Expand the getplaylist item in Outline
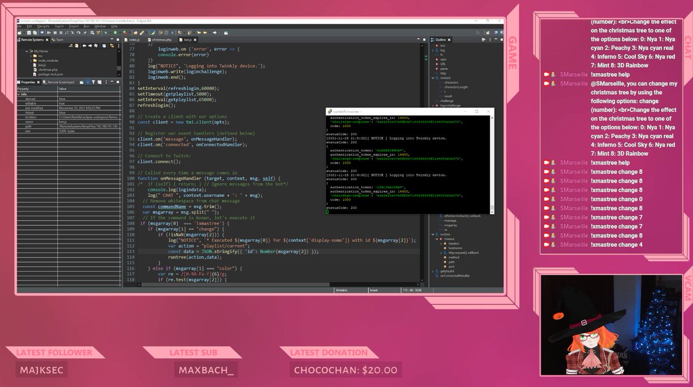 (433, 271)
